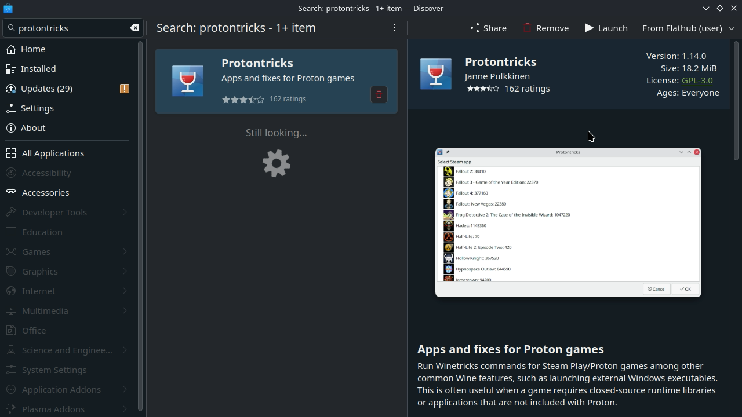Screen dimensions: 742x417
Task: Open the From Flathub source dropdown
Action: pos(688,28)
